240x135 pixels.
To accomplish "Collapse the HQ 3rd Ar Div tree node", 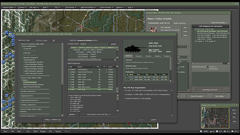I will pos(194,29).
